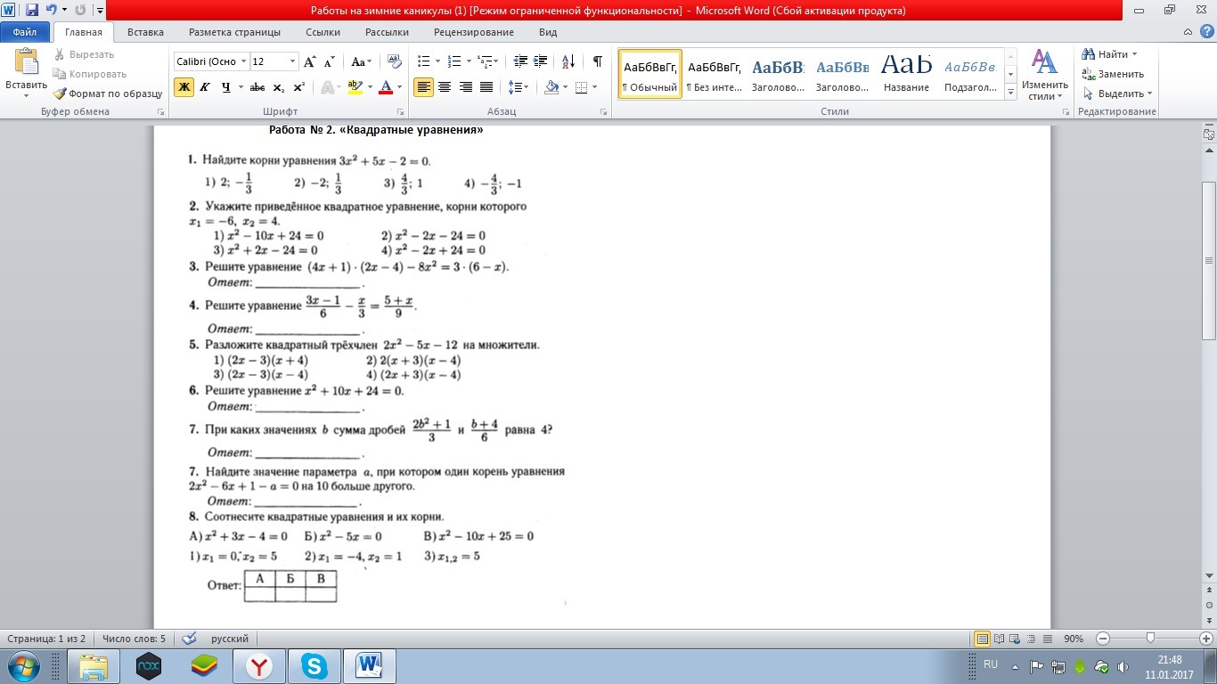Open the borders dropdown arrow
This screenshot has height=684, width=1217.
coord(594,87)
